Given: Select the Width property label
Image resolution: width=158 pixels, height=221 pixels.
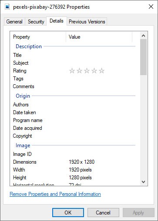Looking at the screenshot, I should [x=19, y=170].
